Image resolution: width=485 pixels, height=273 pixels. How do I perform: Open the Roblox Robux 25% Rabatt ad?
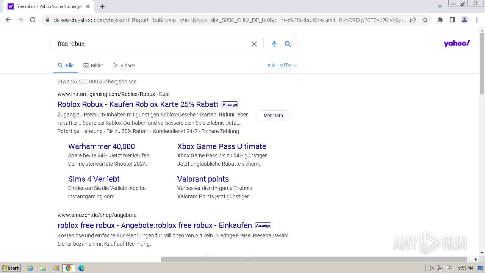(x=138, y=104)
